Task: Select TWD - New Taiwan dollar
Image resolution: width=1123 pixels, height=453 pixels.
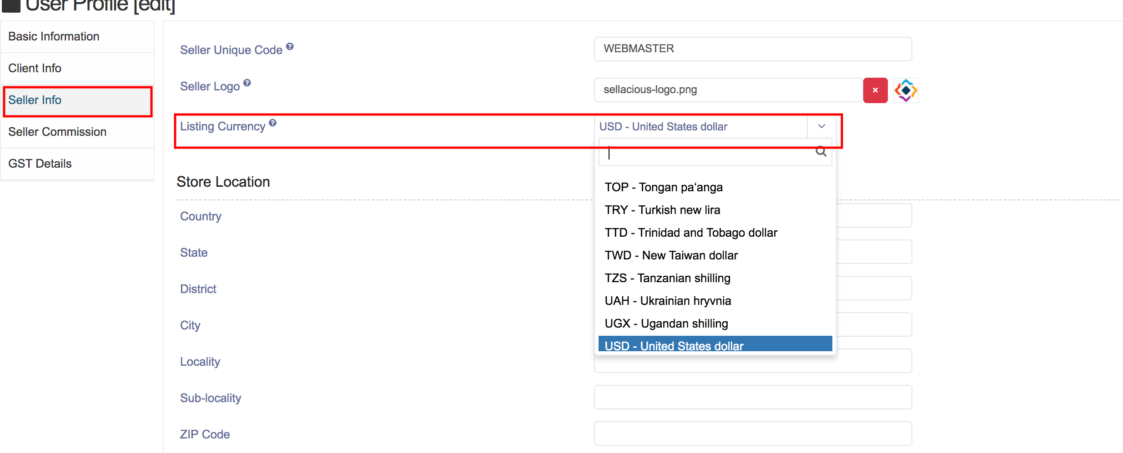Action: [x=671, y=255]
